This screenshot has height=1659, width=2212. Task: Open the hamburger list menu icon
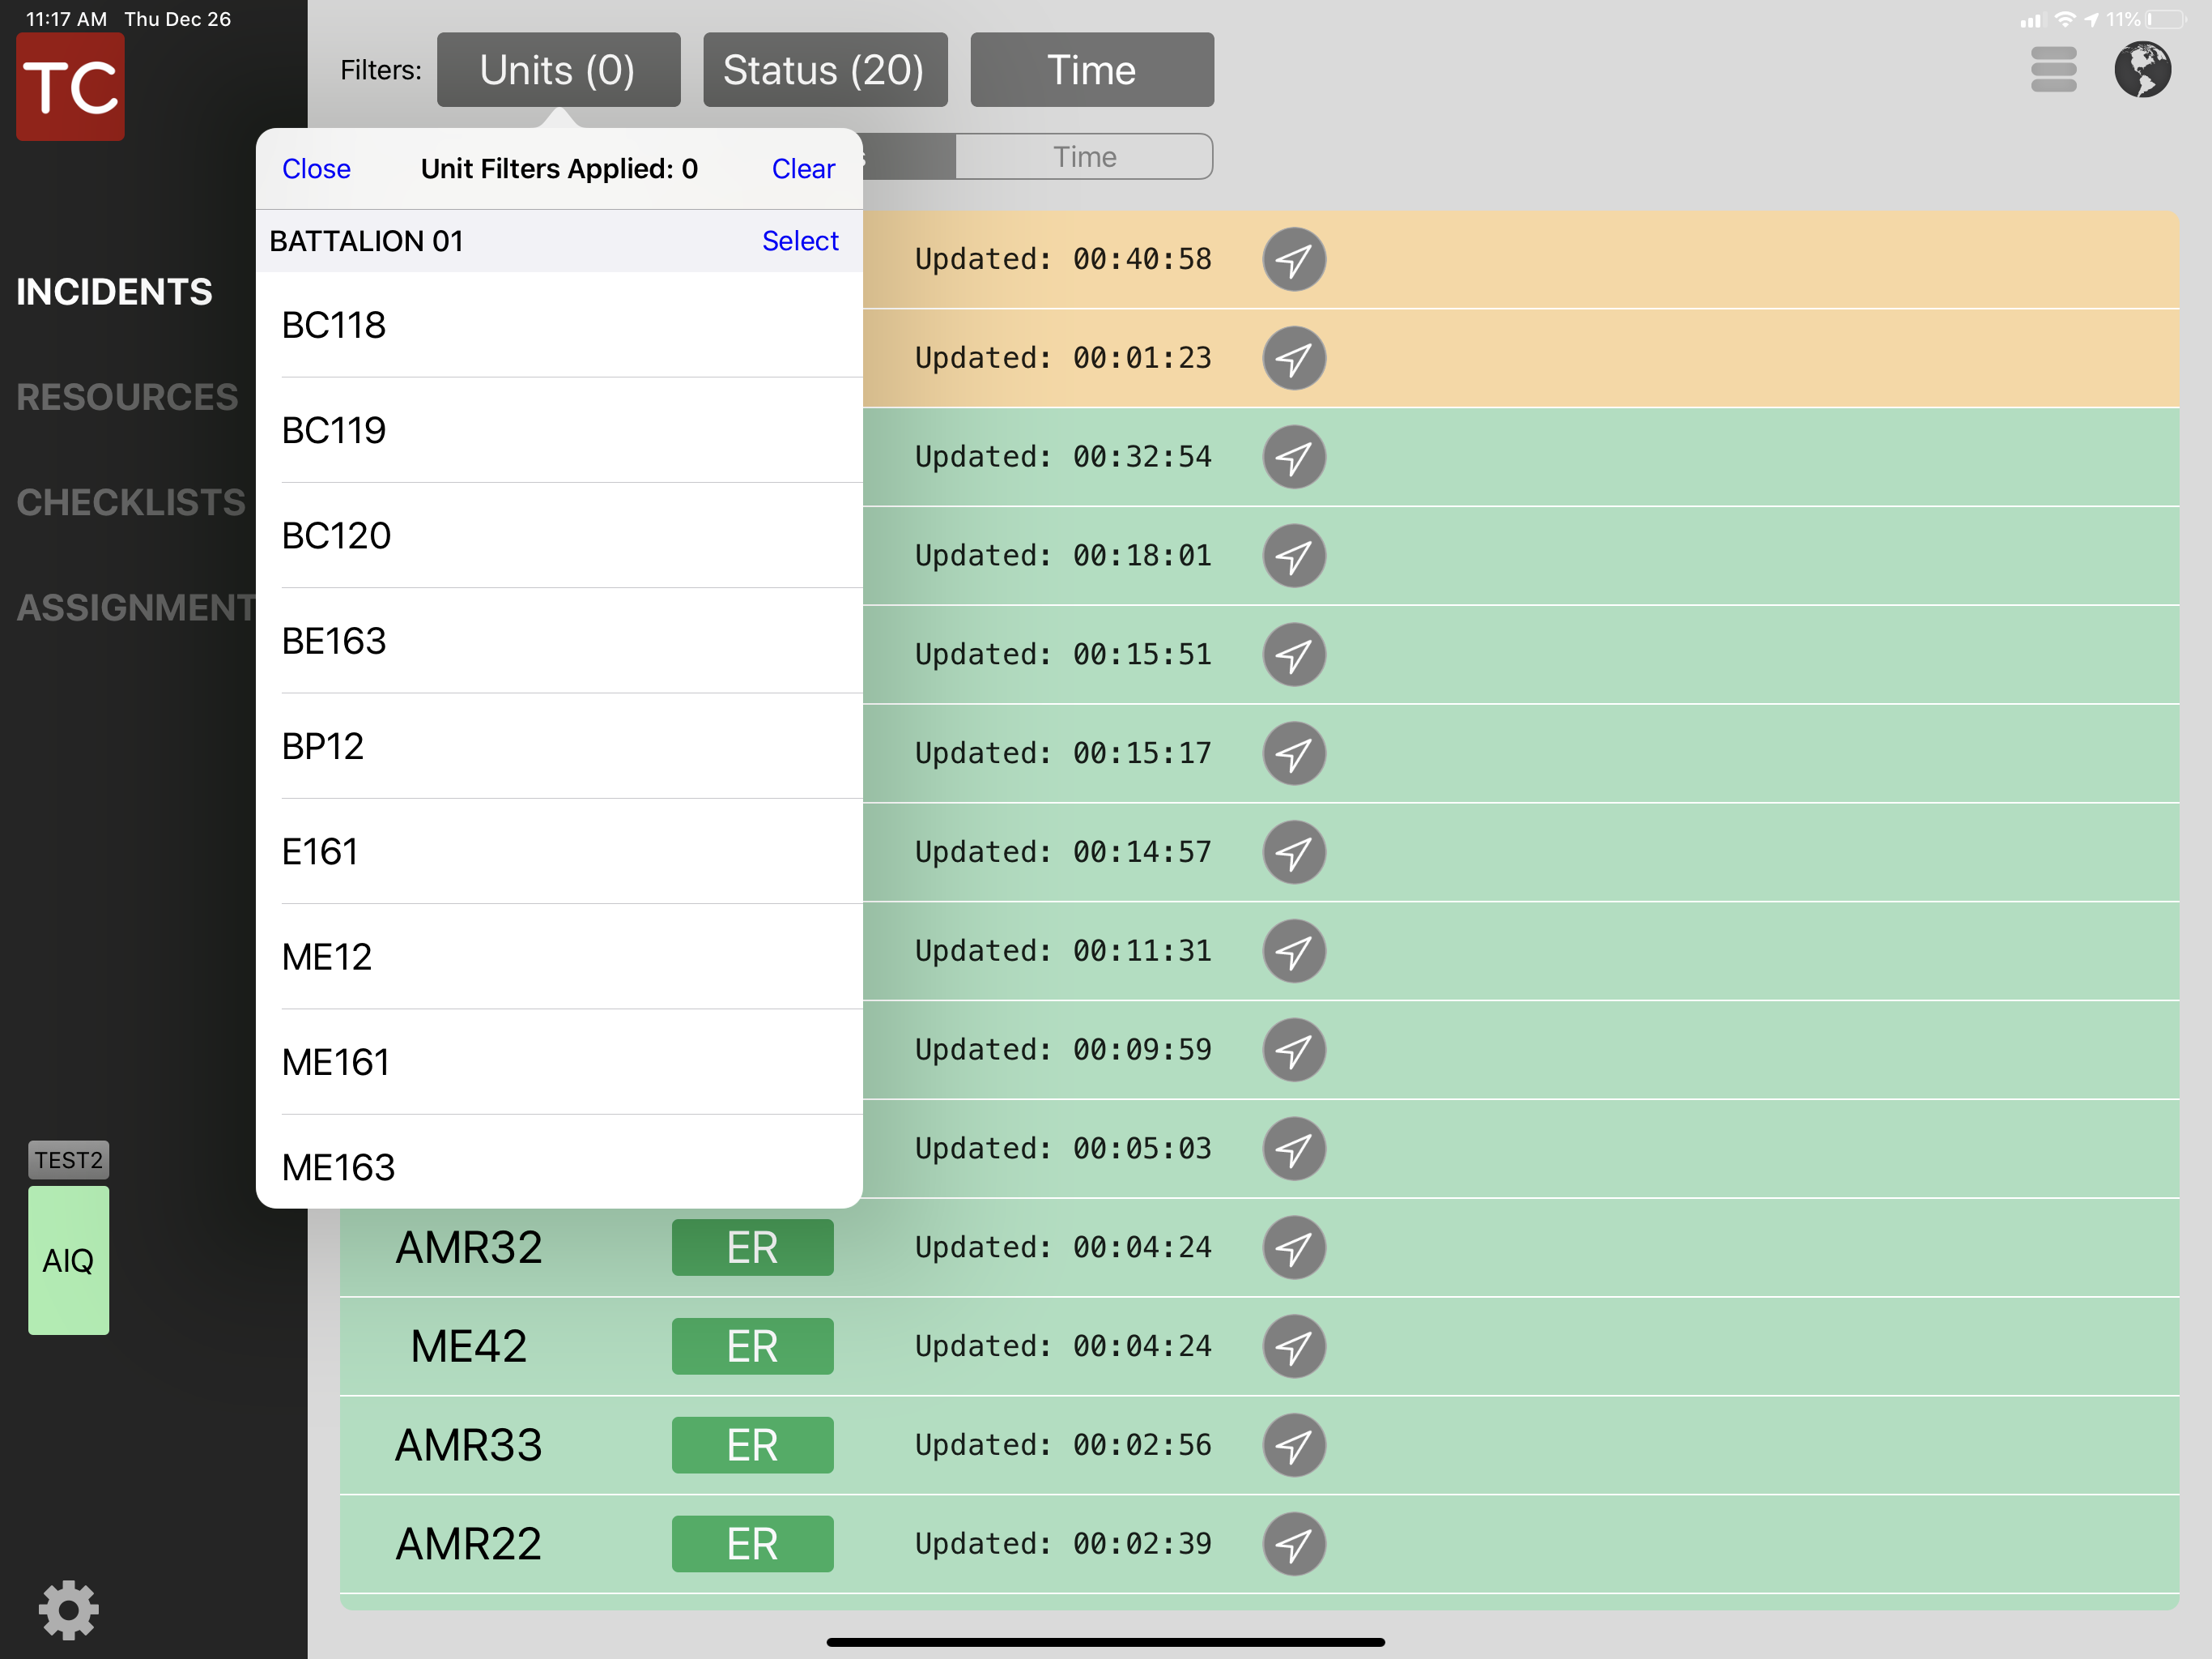pos(2053,70)
